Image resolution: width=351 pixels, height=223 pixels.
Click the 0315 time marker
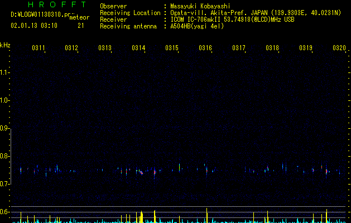tap(172, 48)
